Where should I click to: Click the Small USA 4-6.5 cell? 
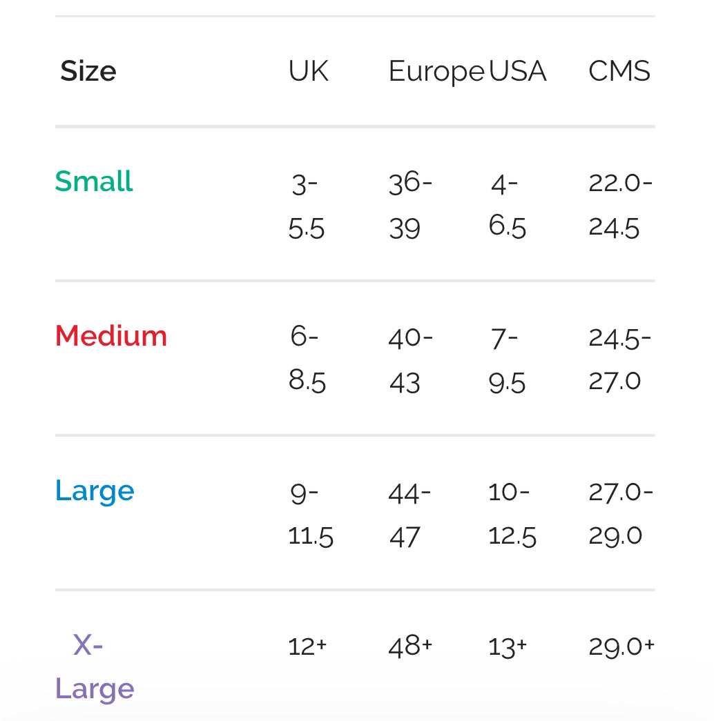click(x=508, y=206)
